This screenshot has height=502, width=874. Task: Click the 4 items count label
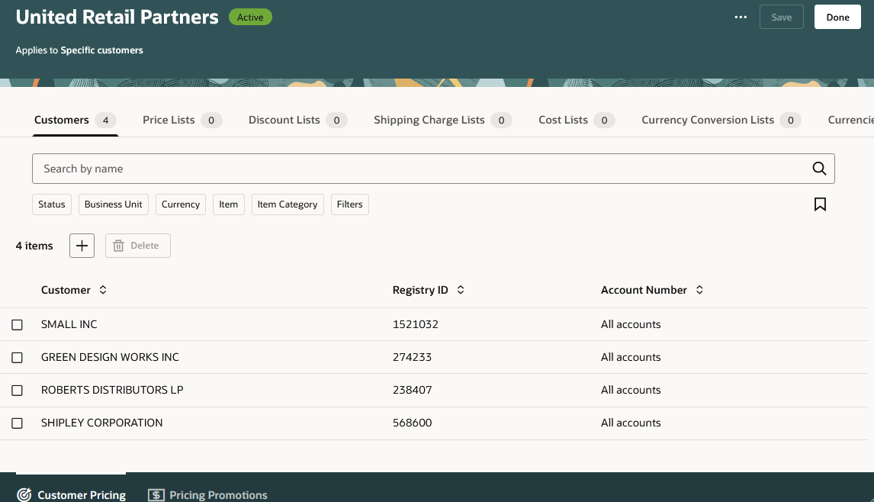coord(34,246)
